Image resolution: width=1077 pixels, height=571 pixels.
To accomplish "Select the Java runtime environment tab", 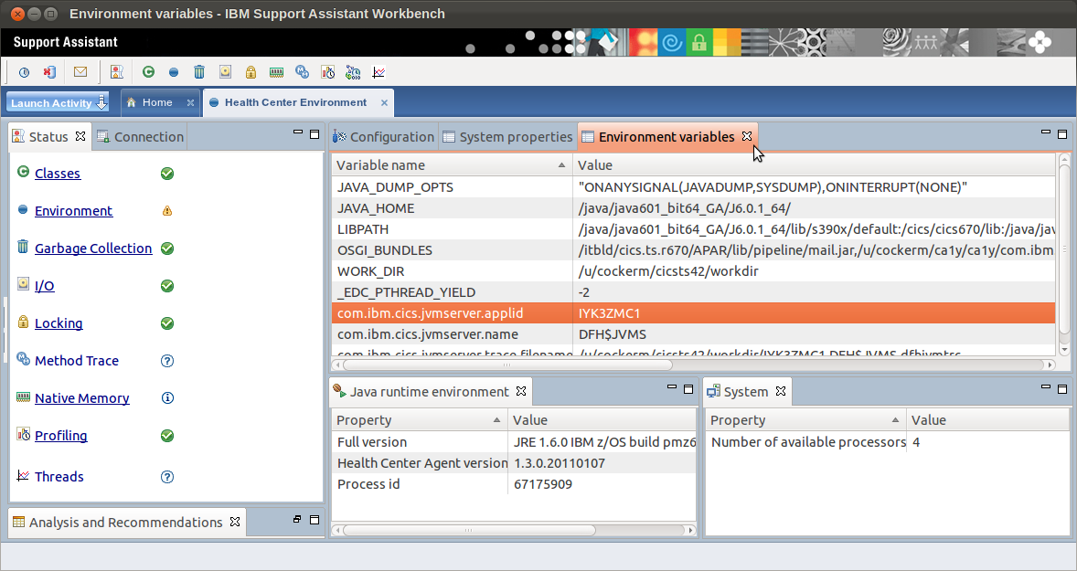I will 430,391.
